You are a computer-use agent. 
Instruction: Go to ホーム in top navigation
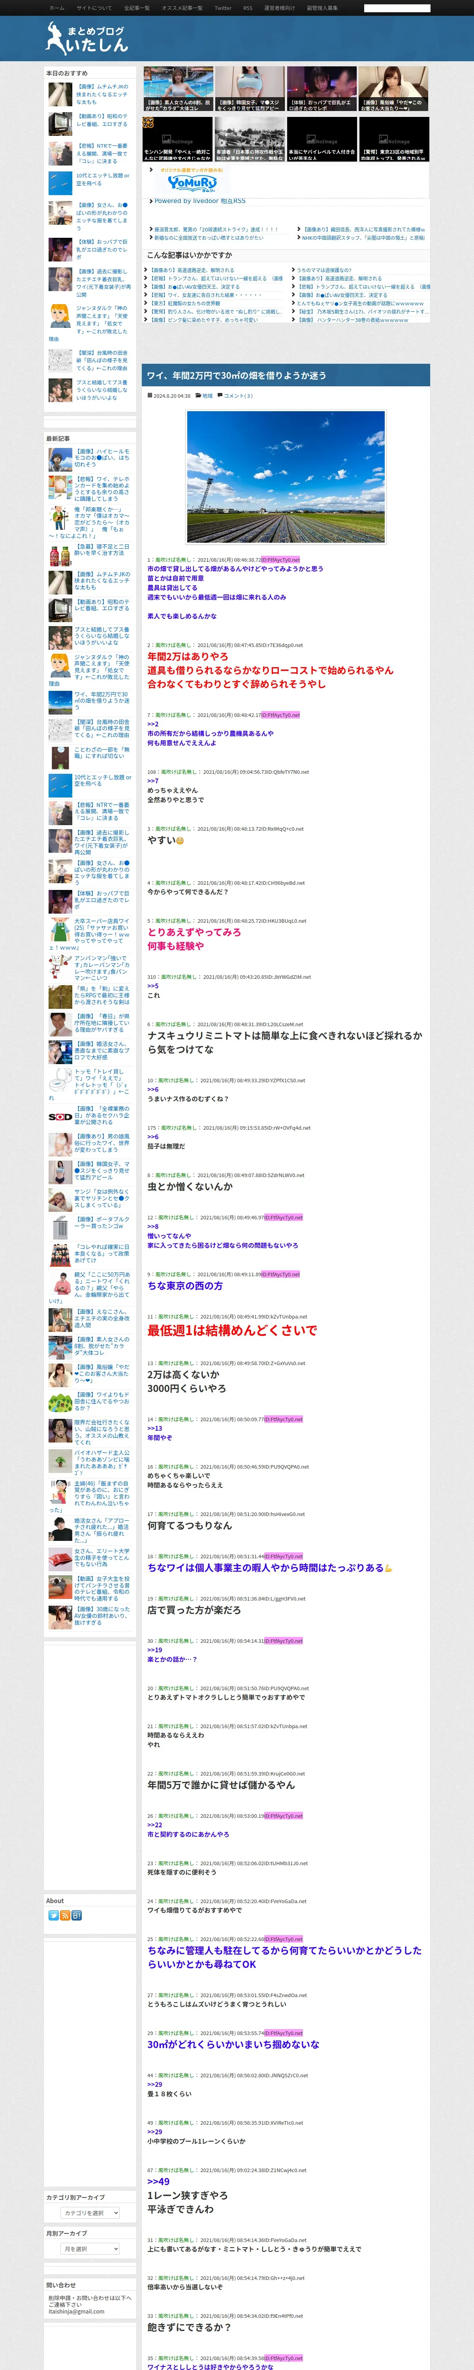coord(57,8)
